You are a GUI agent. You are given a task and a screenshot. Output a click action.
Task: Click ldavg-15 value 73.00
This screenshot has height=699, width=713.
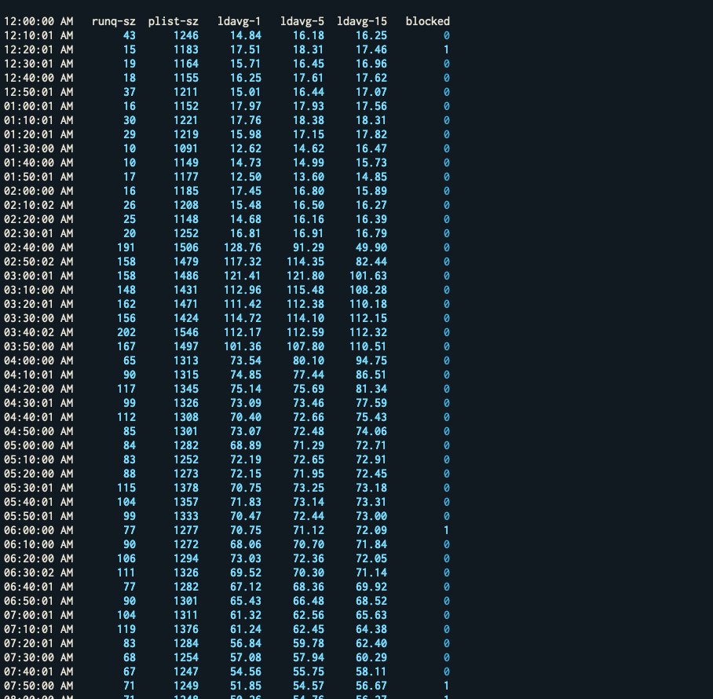[x=371, y=516]
